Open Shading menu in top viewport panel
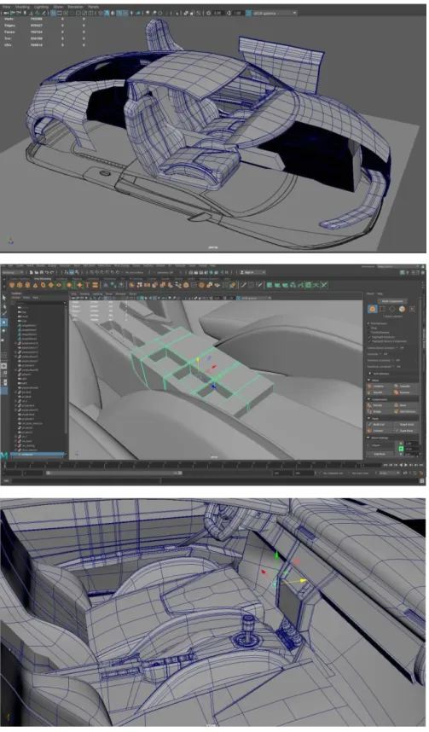Image resolution: width=429 pixels, height=732 pixels. pyautogui.click(x=22, y=7)
